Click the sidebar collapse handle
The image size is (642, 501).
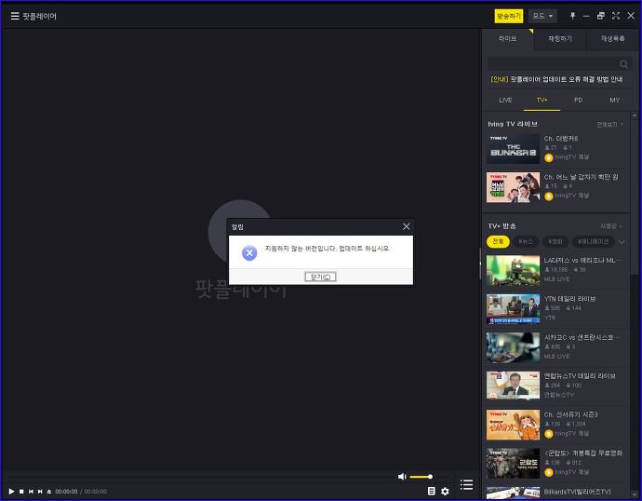tap(480, 264)
